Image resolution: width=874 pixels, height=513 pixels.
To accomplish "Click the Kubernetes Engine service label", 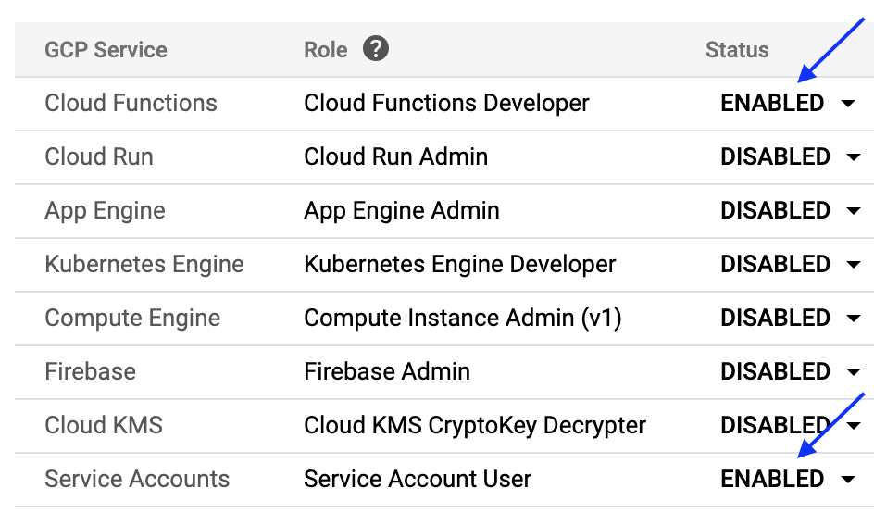I will click(144, 264).
